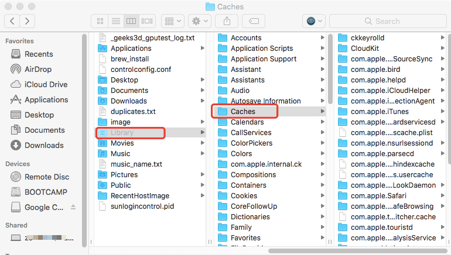Click the Share toolbar button

click(x=226, y=21)
